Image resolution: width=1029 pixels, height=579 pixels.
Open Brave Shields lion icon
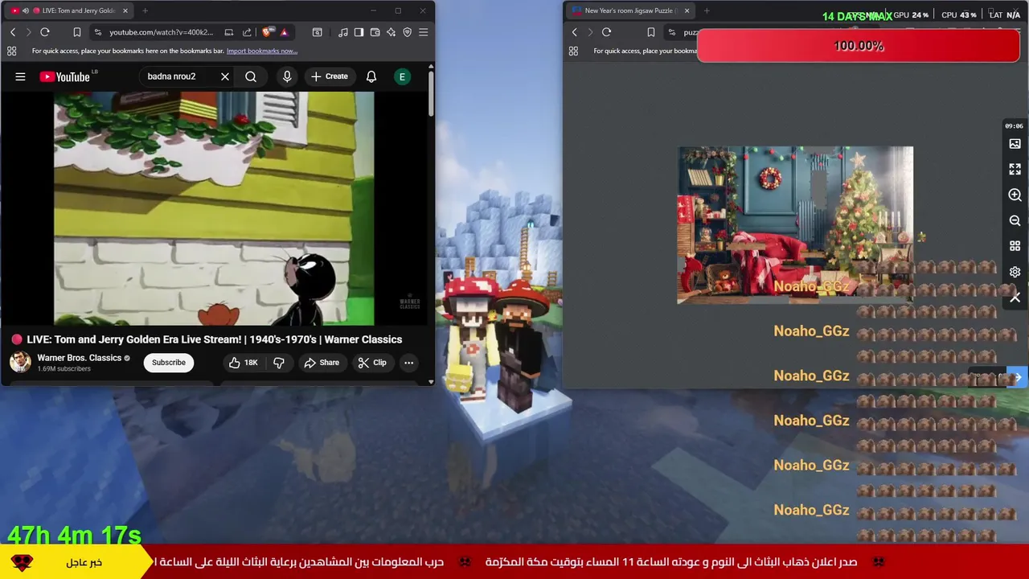coord(267,32)
